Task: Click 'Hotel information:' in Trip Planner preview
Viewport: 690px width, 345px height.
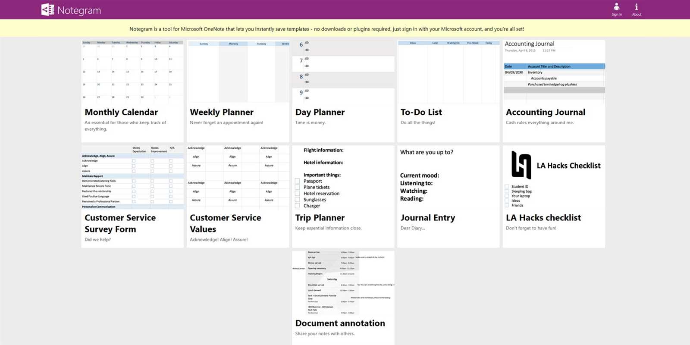Action: (x=323, y=163)
